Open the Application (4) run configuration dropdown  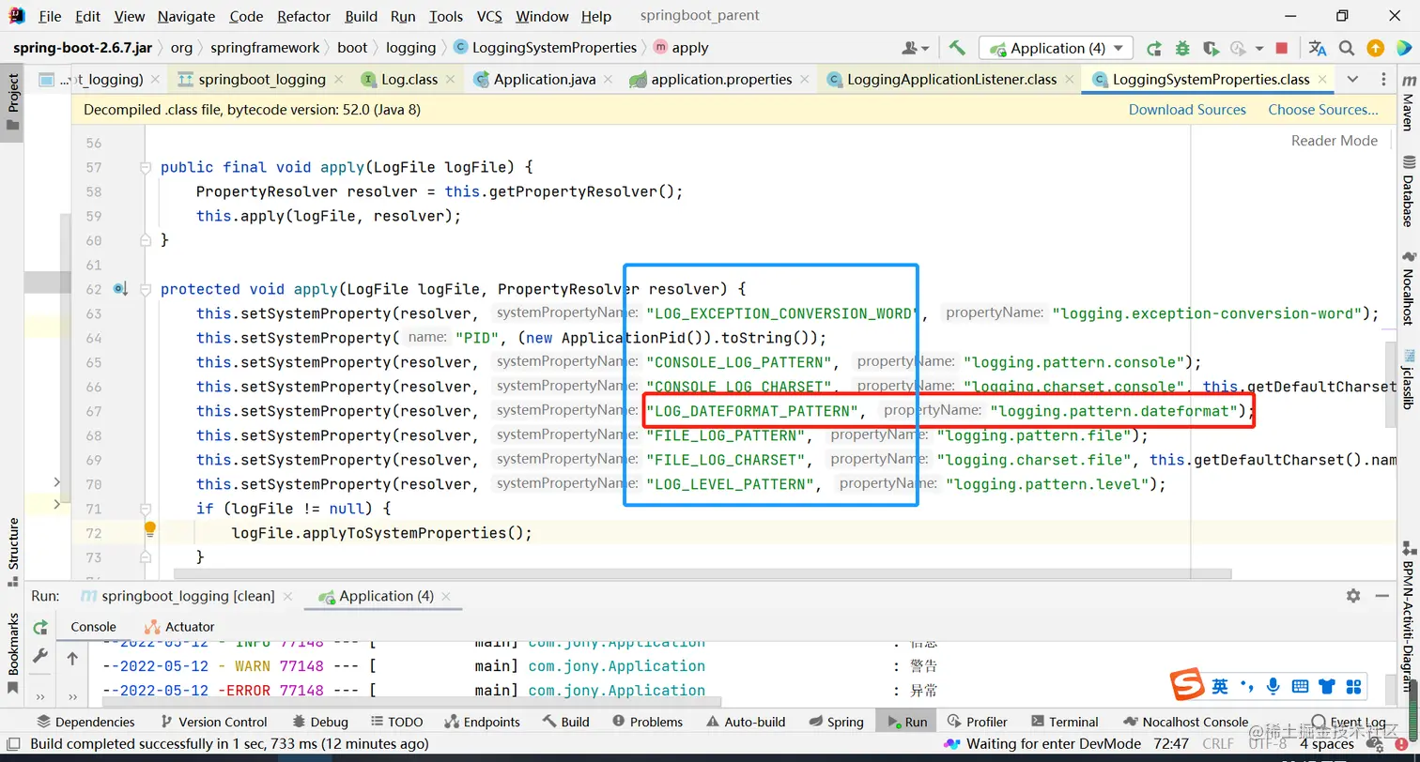tap(1056, 48)
